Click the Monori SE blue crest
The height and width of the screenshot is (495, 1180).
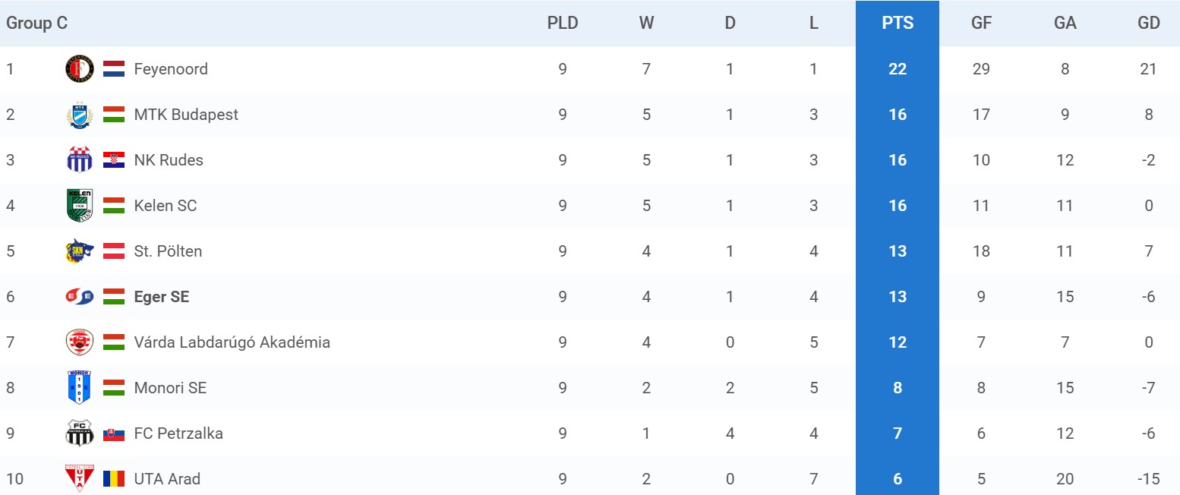[x=79, y=388]
